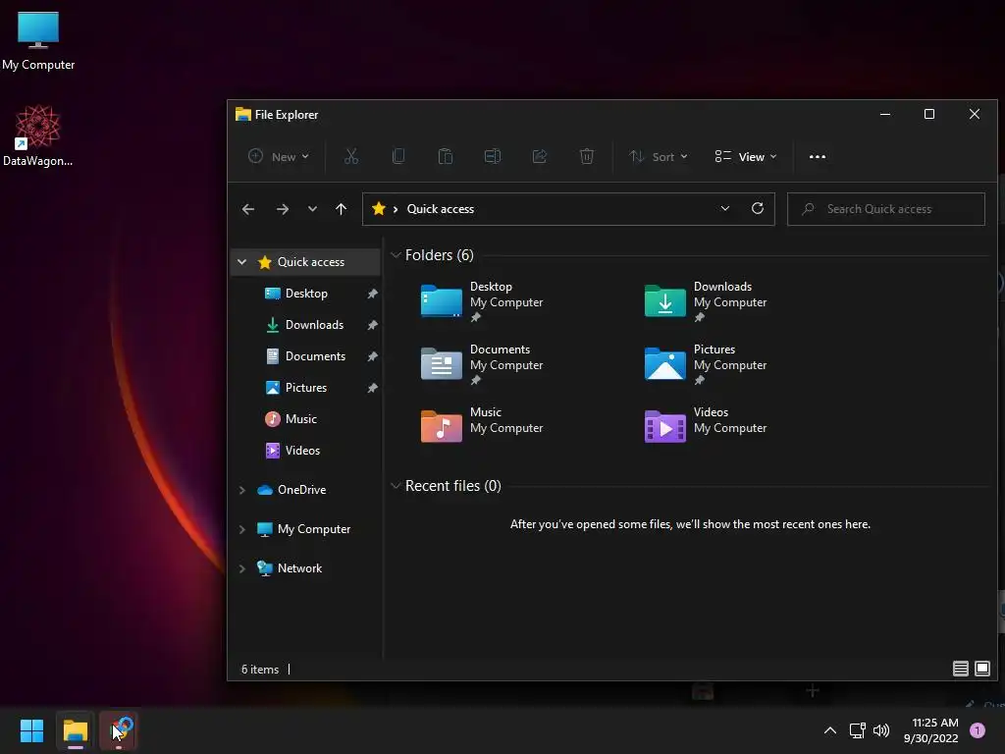Unpin Desktop via its sidebar pin icon

point(372,294)
